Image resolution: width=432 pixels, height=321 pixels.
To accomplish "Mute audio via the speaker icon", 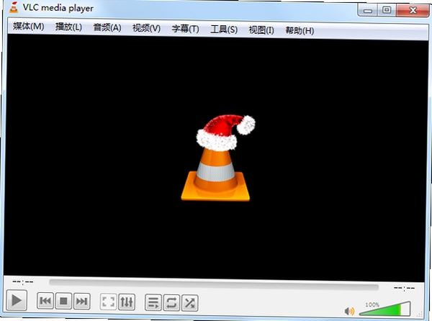I will (349, 312).
